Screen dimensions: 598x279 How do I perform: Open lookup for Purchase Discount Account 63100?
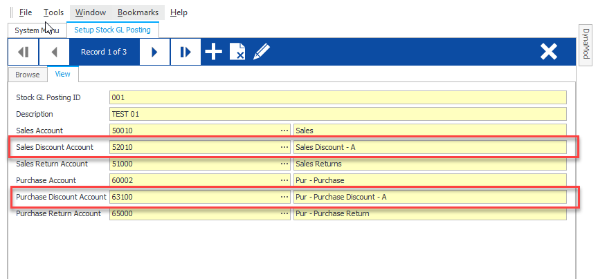284,197
